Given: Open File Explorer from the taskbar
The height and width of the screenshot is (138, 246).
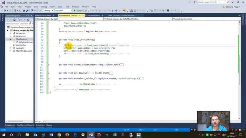Looking at the screenshot, I should 27,135.
